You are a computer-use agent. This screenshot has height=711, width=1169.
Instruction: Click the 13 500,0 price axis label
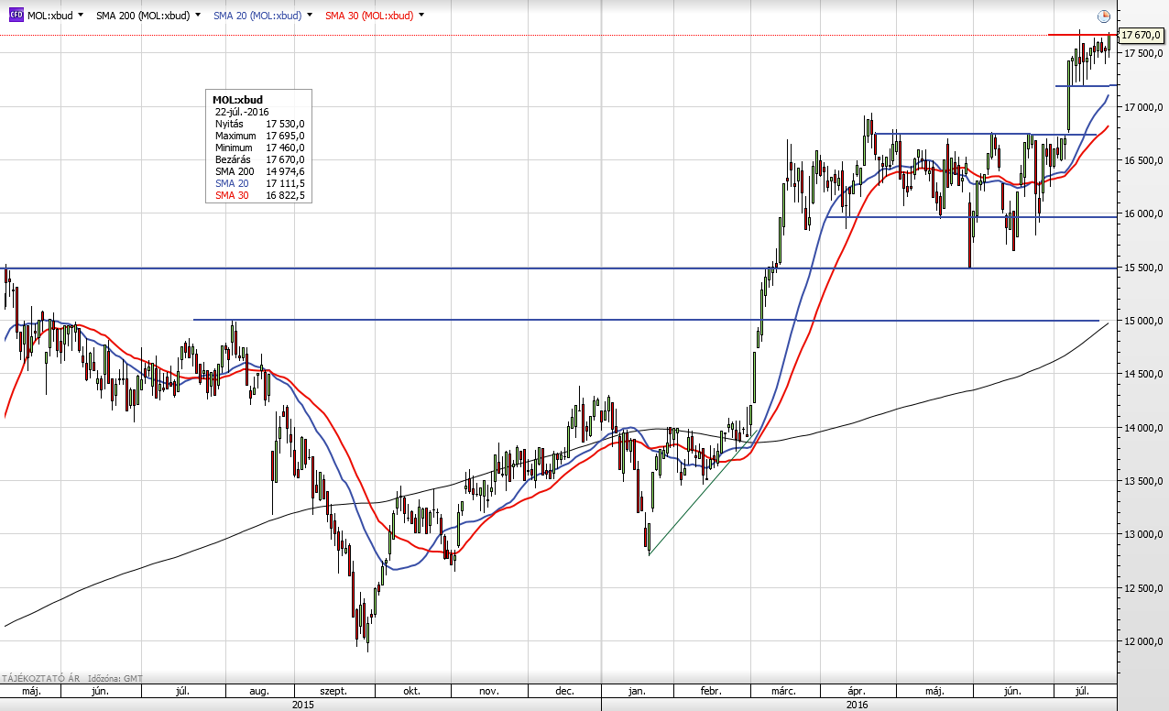(1144, 481)
